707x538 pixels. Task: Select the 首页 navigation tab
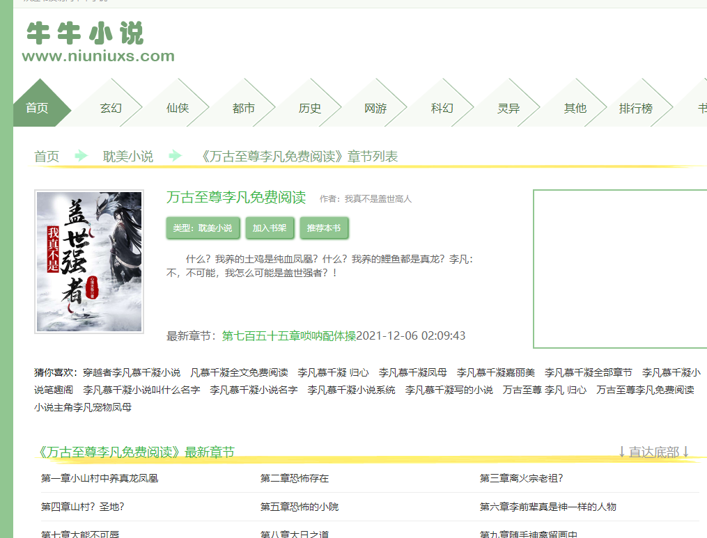pyautogui.click(x=37, y=108)
